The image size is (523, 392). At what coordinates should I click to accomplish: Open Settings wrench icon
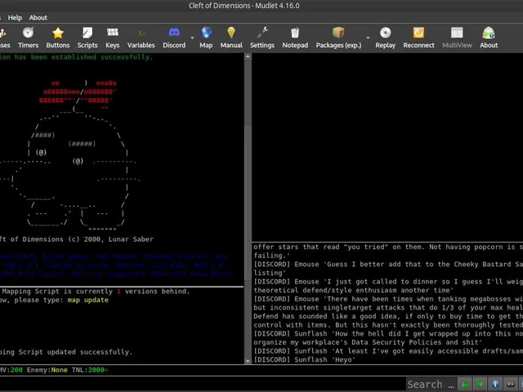coord(262,38)
